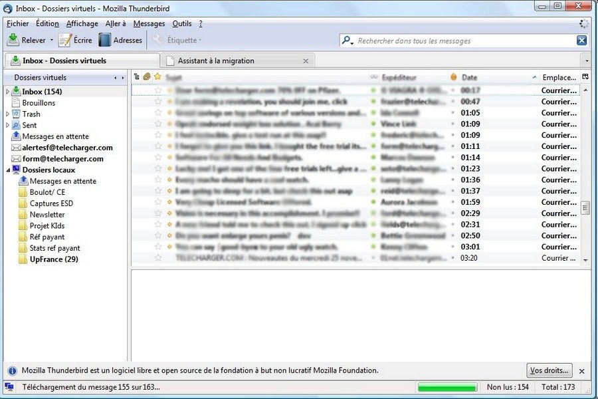This screenshot has height=399, width=598.
Task: Sort by attachment paperclip column icon
Action: coord(147,77)
